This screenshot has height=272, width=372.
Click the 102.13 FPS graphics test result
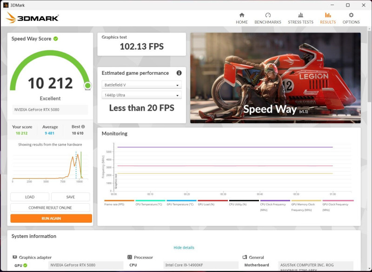coord(142,46)
